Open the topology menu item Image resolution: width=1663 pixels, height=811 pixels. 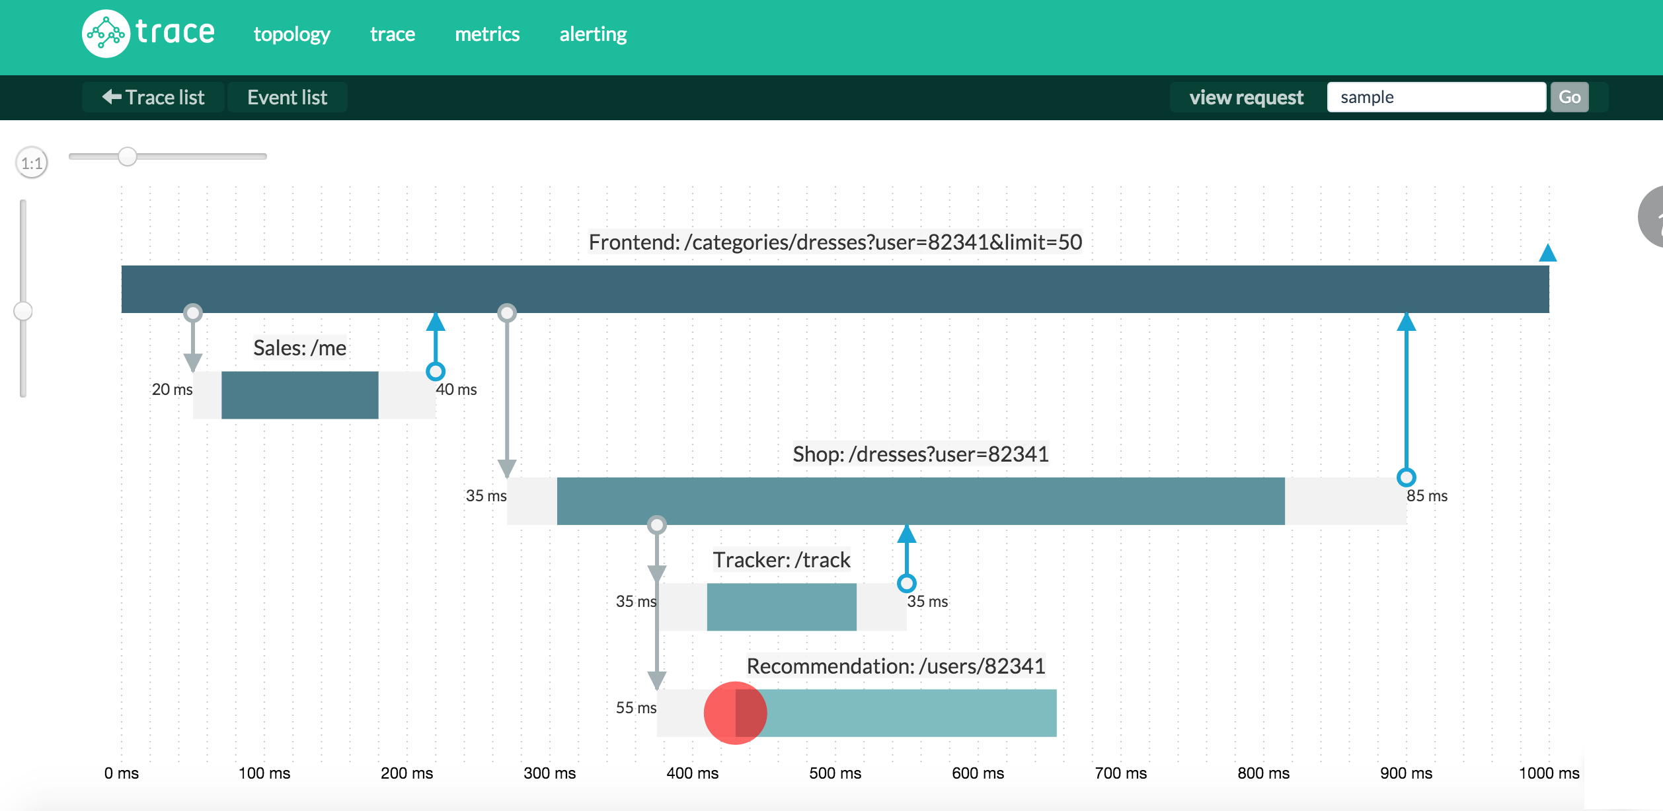click(x=291, y=34)
